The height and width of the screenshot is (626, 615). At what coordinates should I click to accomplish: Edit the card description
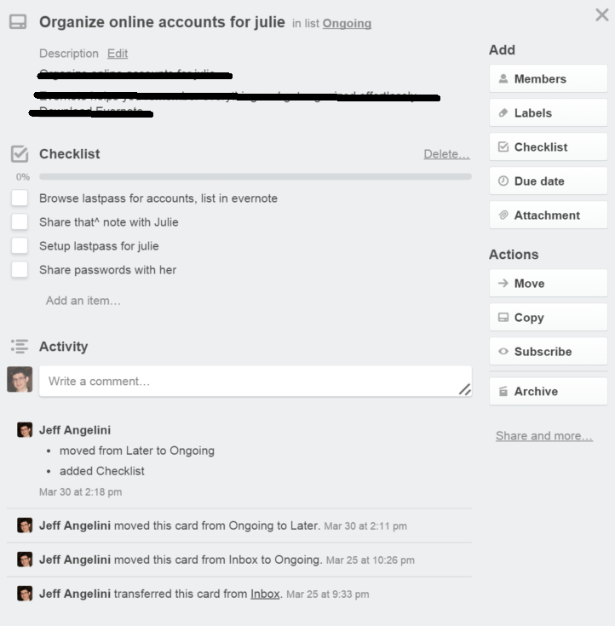point(118,54)
